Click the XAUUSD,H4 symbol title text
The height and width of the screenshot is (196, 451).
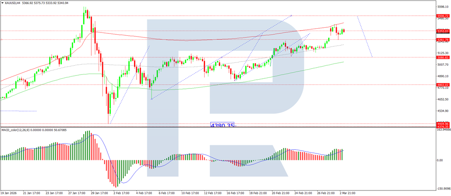(12, 3)
